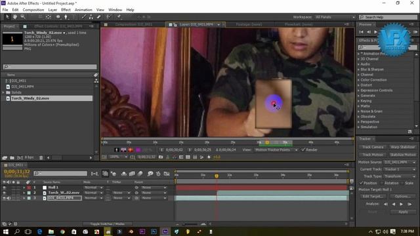Open File Explorer from taskbar
Viewport: 420px width, 236px height.
click(51, 231)
